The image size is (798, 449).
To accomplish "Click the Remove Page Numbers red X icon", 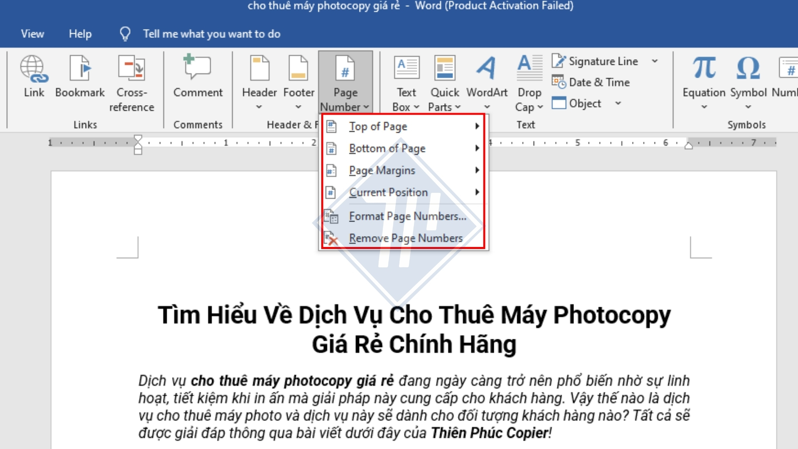I will (331, 238).
